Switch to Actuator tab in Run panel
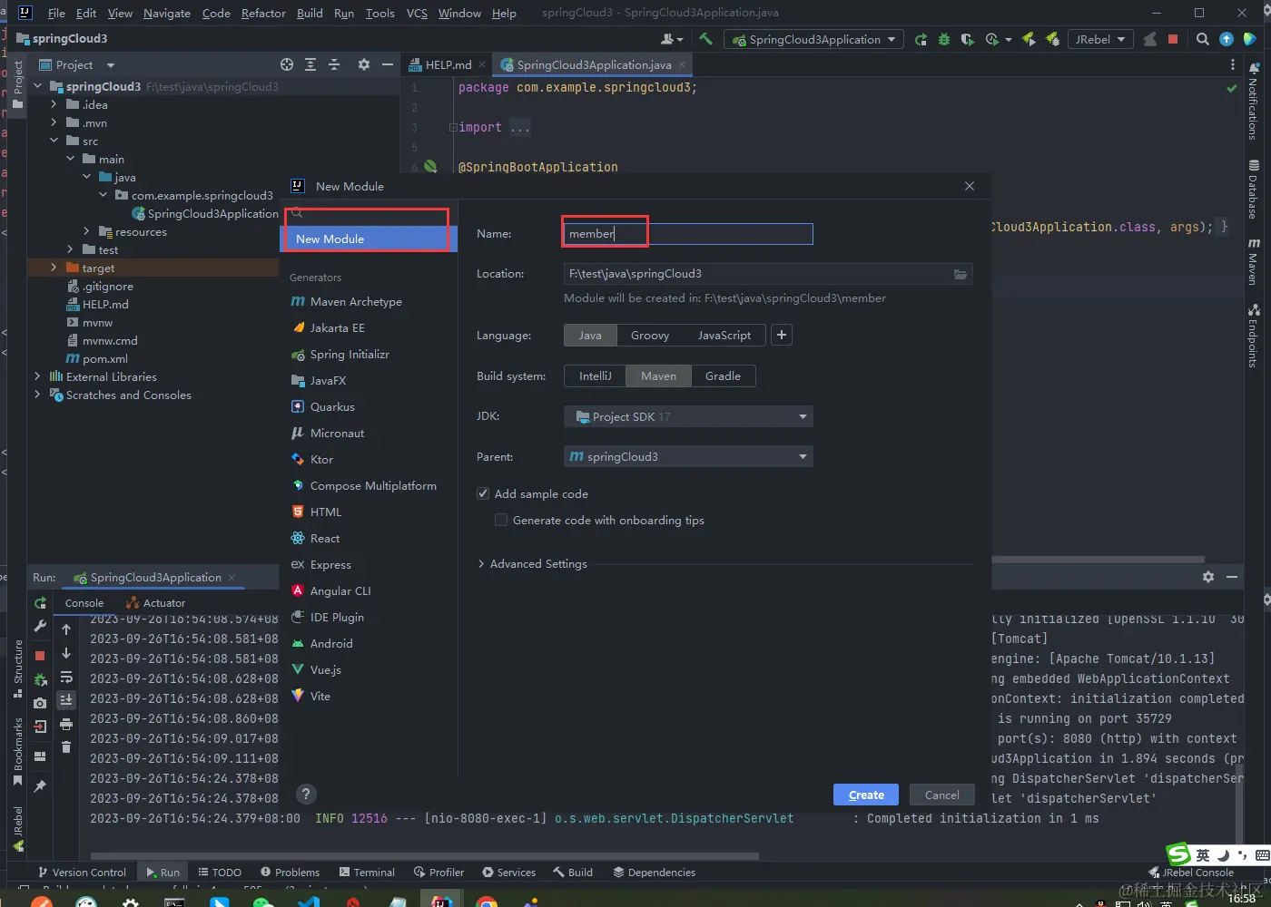This screenshot has height=907, width=1271. coord(155,603)
